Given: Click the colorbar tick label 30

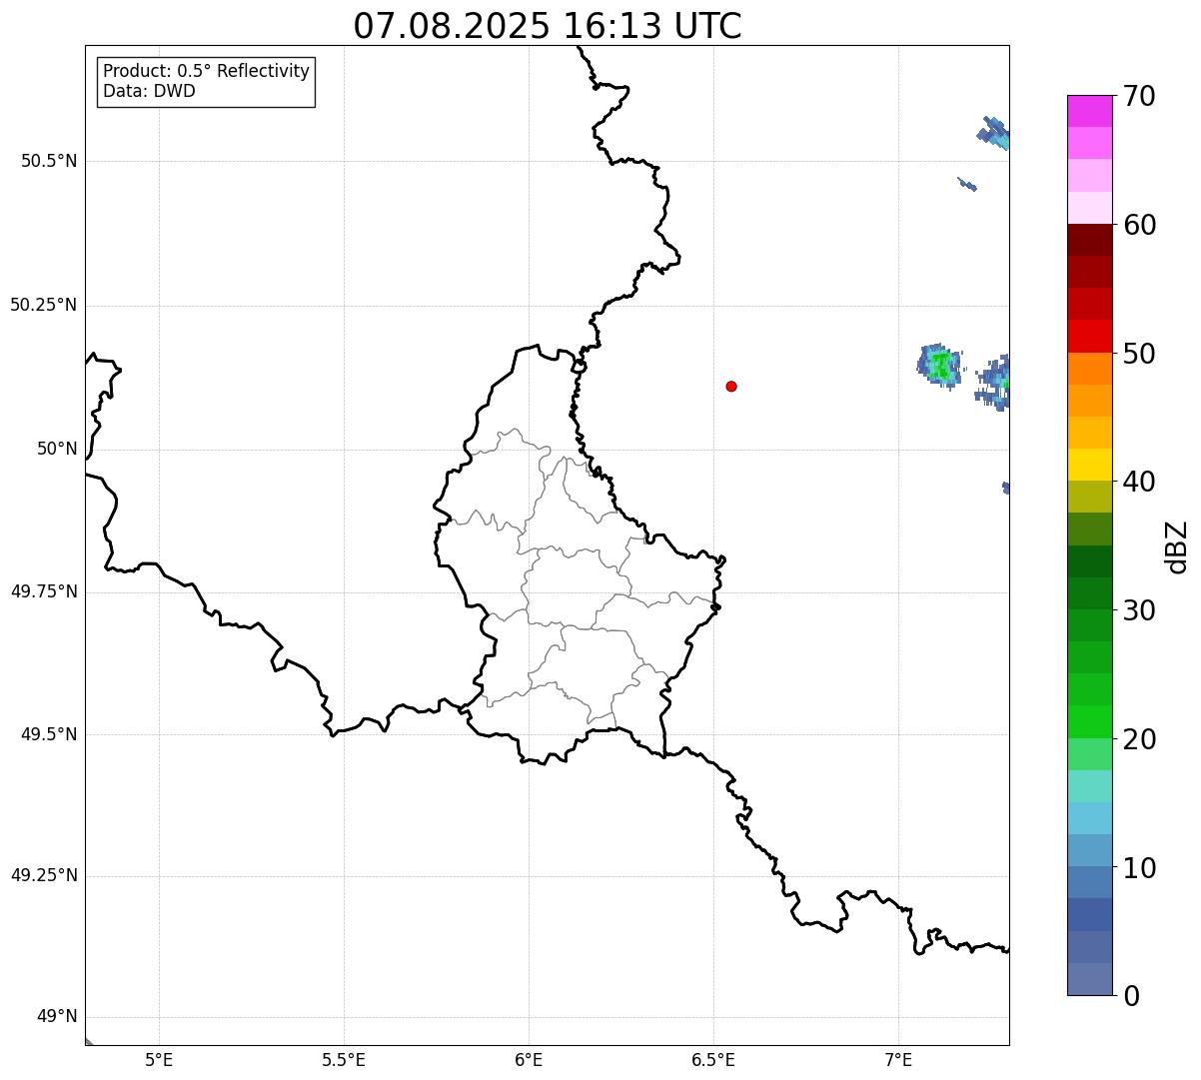Looking at the screenshot, I should [1139, 610].
